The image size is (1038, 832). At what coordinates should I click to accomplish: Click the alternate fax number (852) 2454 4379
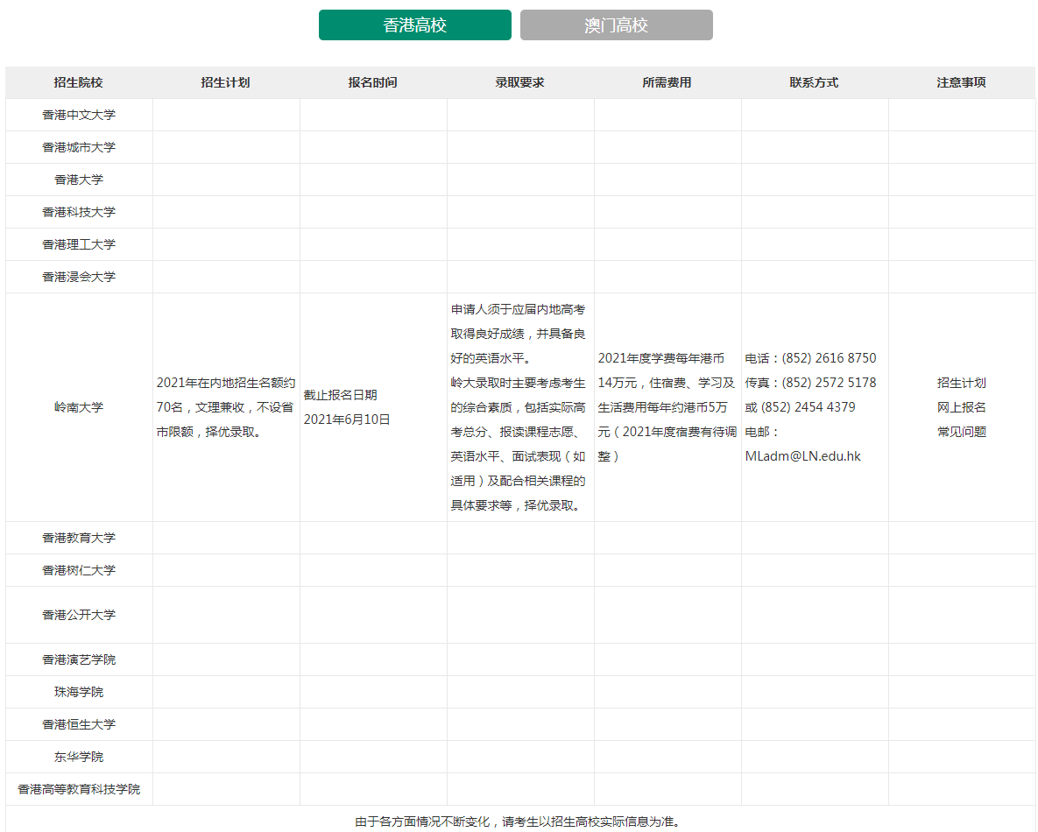pyautogui.click(x=809, y=408)
